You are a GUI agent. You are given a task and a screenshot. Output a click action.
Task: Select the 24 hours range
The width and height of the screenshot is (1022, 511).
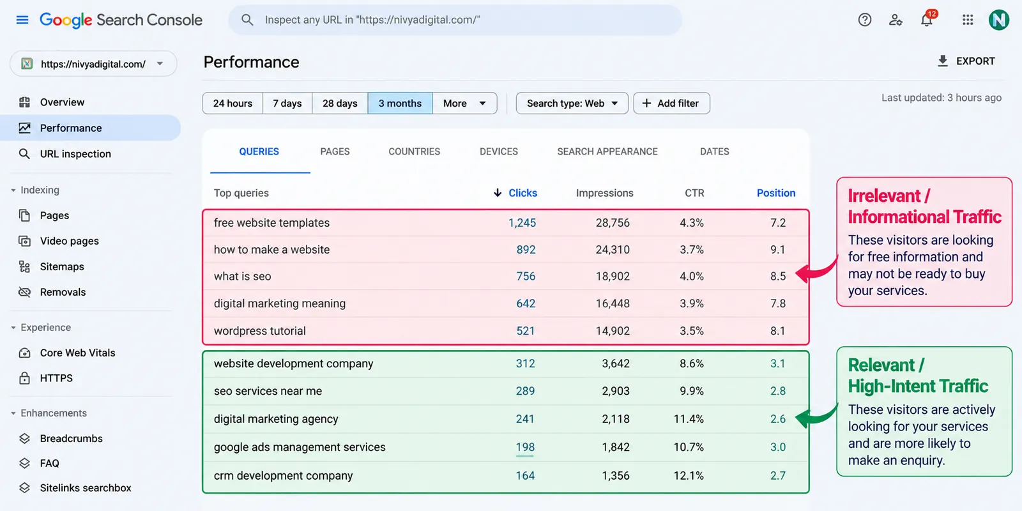point(233,103)
